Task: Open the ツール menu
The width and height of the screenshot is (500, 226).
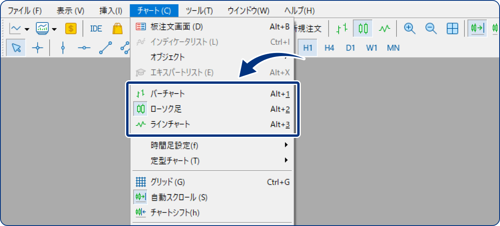Action: pos(200,11)
